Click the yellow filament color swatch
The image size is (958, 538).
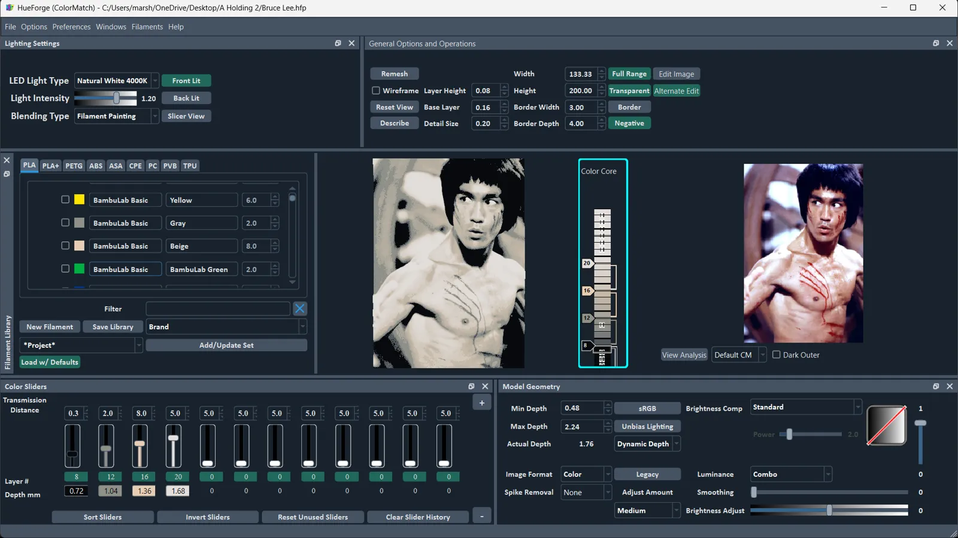click(x=79, y=200)
